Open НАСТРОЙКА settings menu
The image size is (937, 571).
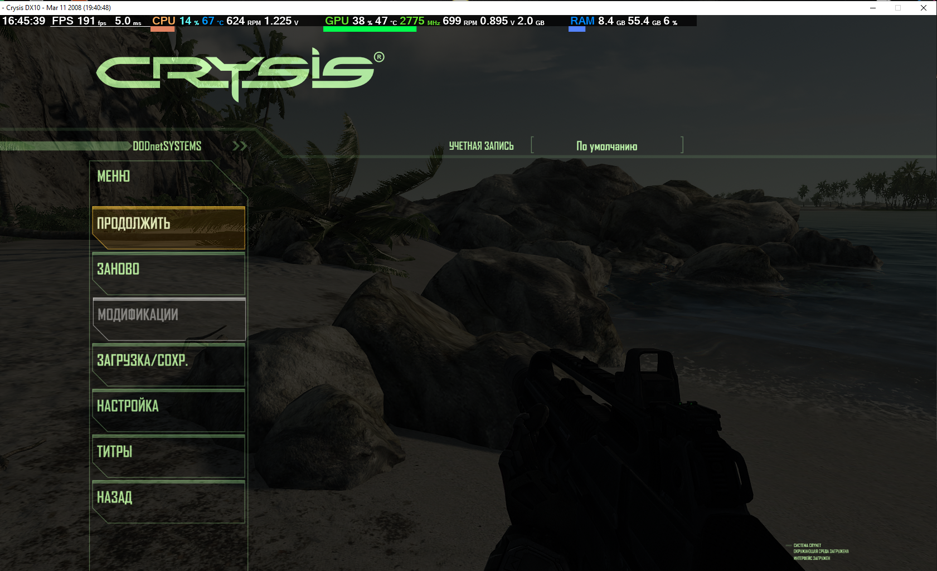click(x=168, y=411)
